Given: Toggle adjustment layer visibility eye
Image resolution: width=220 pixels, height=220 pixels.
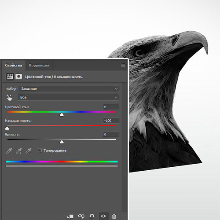Looking at the screenshot, I should 103,216.
